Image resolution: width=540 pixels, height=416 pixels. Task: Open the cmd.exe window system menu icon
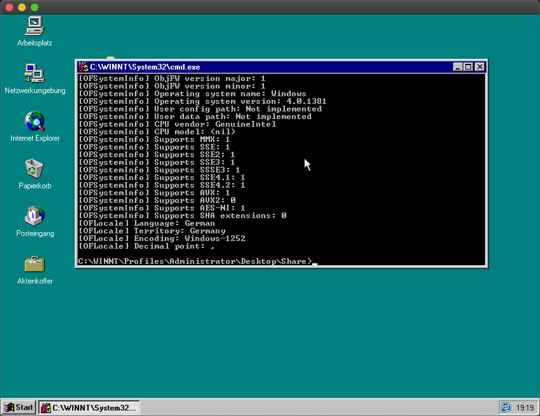[84, 67]
